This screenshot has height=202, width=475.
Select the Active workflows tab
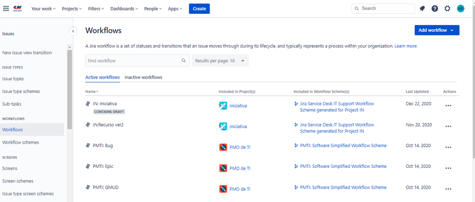[102, 77]
